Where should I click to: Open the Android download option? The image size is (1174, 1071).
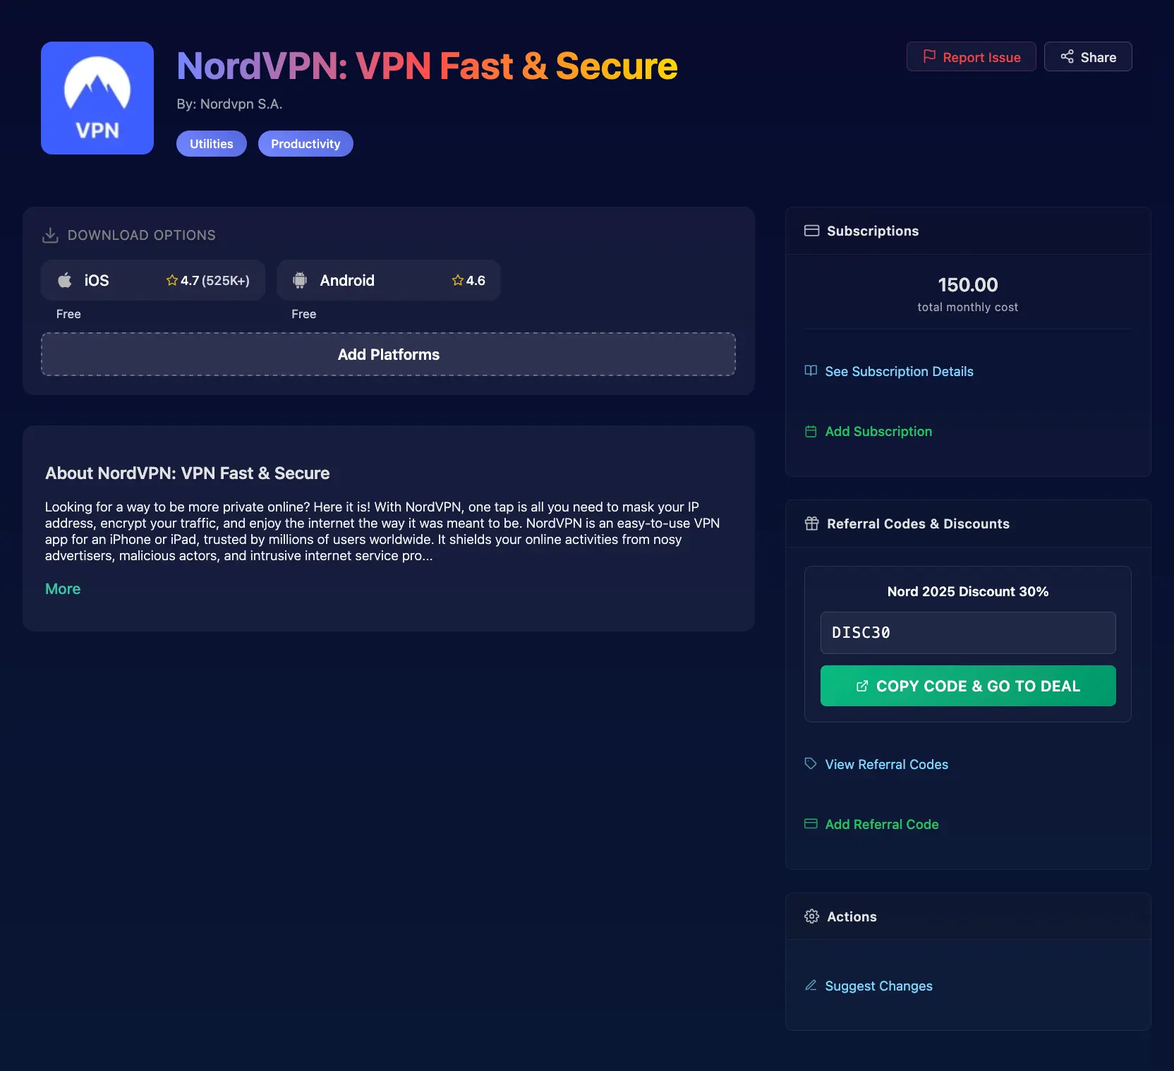click(x=388, y=280)
